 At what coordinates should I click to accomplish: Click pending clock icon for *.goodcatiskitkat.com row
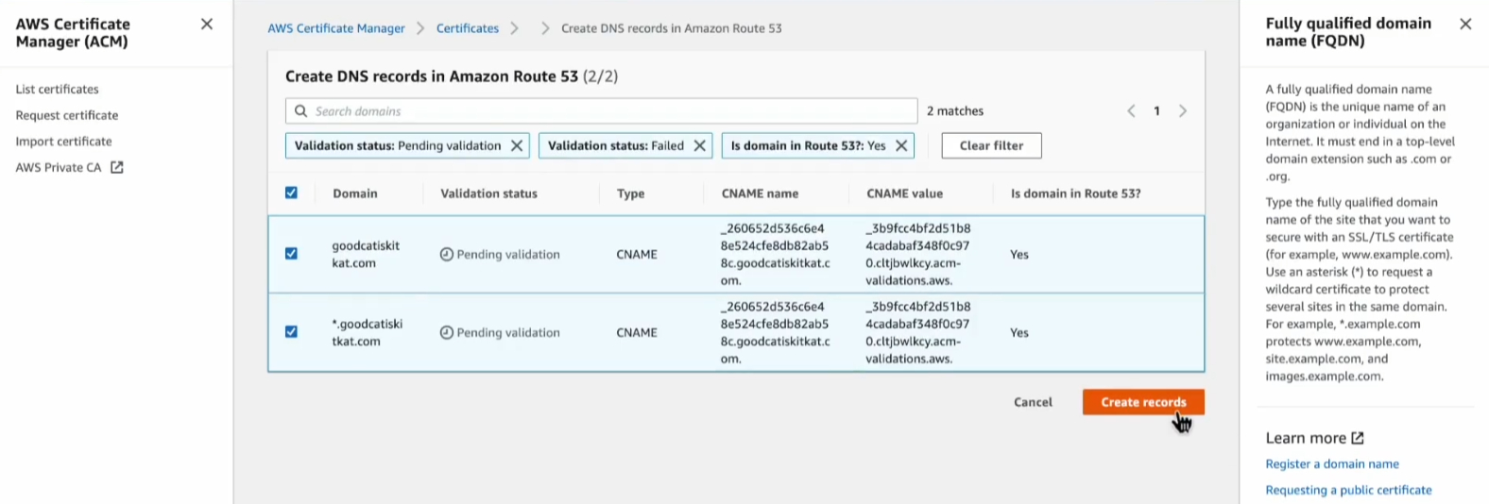[447, 332]
